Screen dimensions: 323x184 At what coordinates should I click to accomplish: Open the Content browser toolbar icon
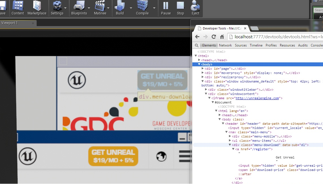(18, 8)
